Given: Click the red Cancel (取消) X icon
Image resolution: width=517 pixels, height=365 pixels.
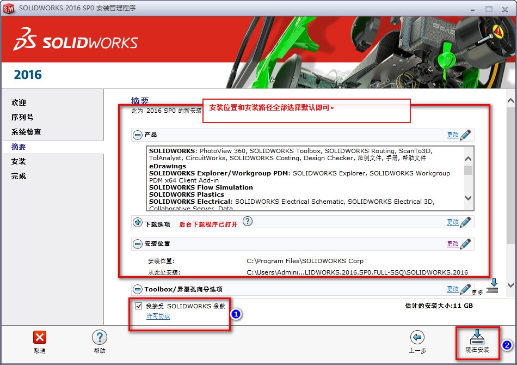Looking at the screenshot, I should coord(40,337).
